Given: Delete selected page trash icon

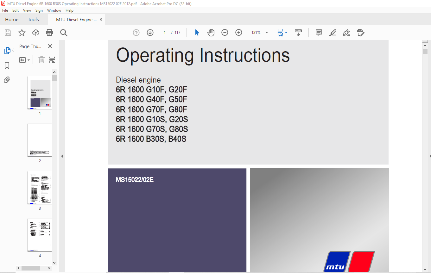Looking at the screenshot, I should pos(41,60).
